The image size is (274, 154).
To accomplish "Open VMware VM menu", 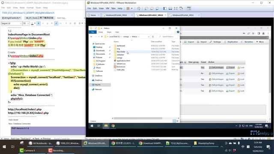I will (x=107, y=9).
